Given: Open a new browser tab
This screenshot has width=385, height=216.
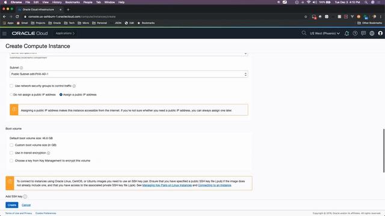Looking at the screenshot, I should coord(68,10).
